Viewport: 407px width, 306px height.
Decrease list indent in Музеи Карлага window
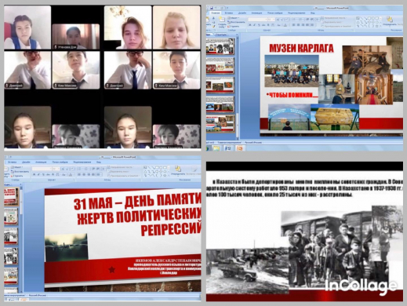coord(307,19)
